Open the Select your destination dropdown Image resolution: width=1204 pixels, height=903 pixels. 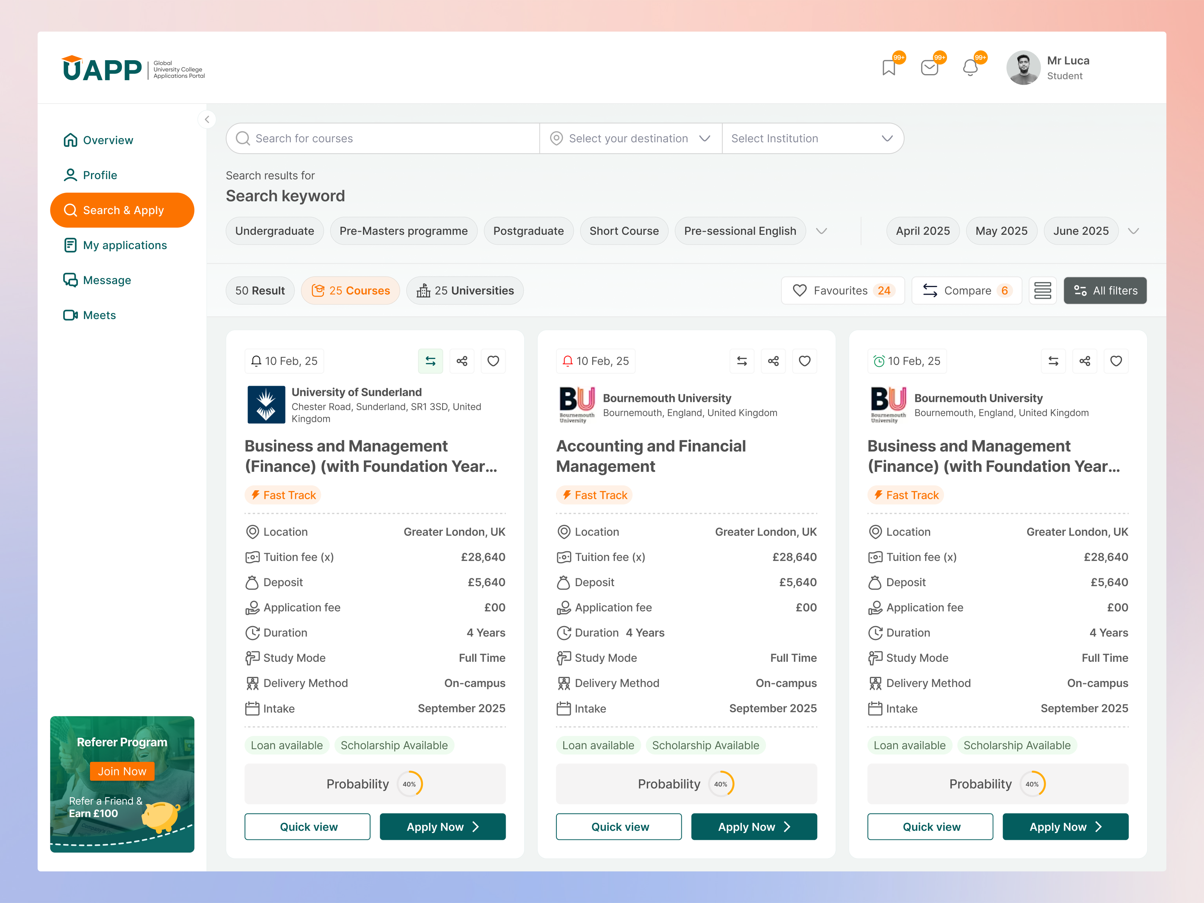point(631,138)
